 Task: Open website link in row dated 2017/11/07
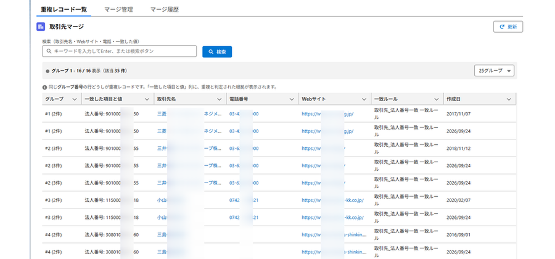coord(328,114)
